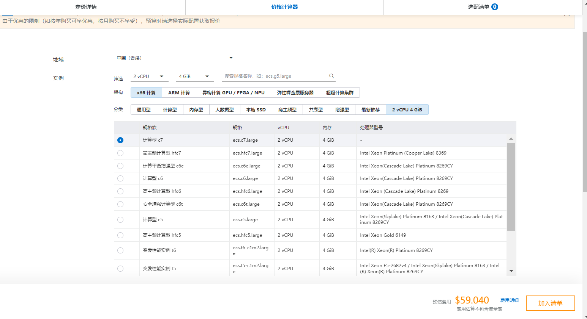
Task: Select the 计算型 c6 radio button
Action: point(120,178)
